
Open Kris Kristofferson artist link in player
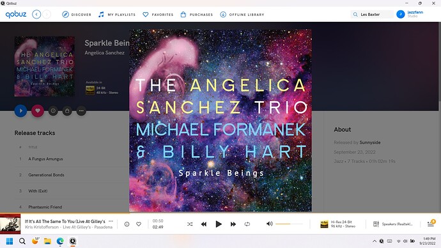click(42, 227)
